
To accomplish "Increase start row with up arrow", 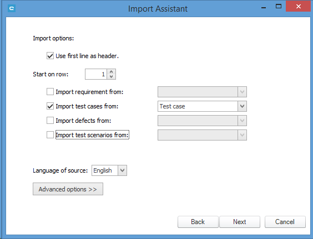I will (x=112, y=72).
